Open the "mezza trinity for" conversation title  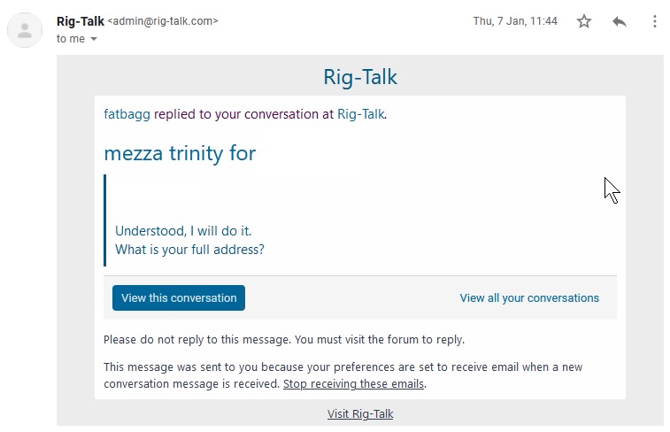coord(180,153)
